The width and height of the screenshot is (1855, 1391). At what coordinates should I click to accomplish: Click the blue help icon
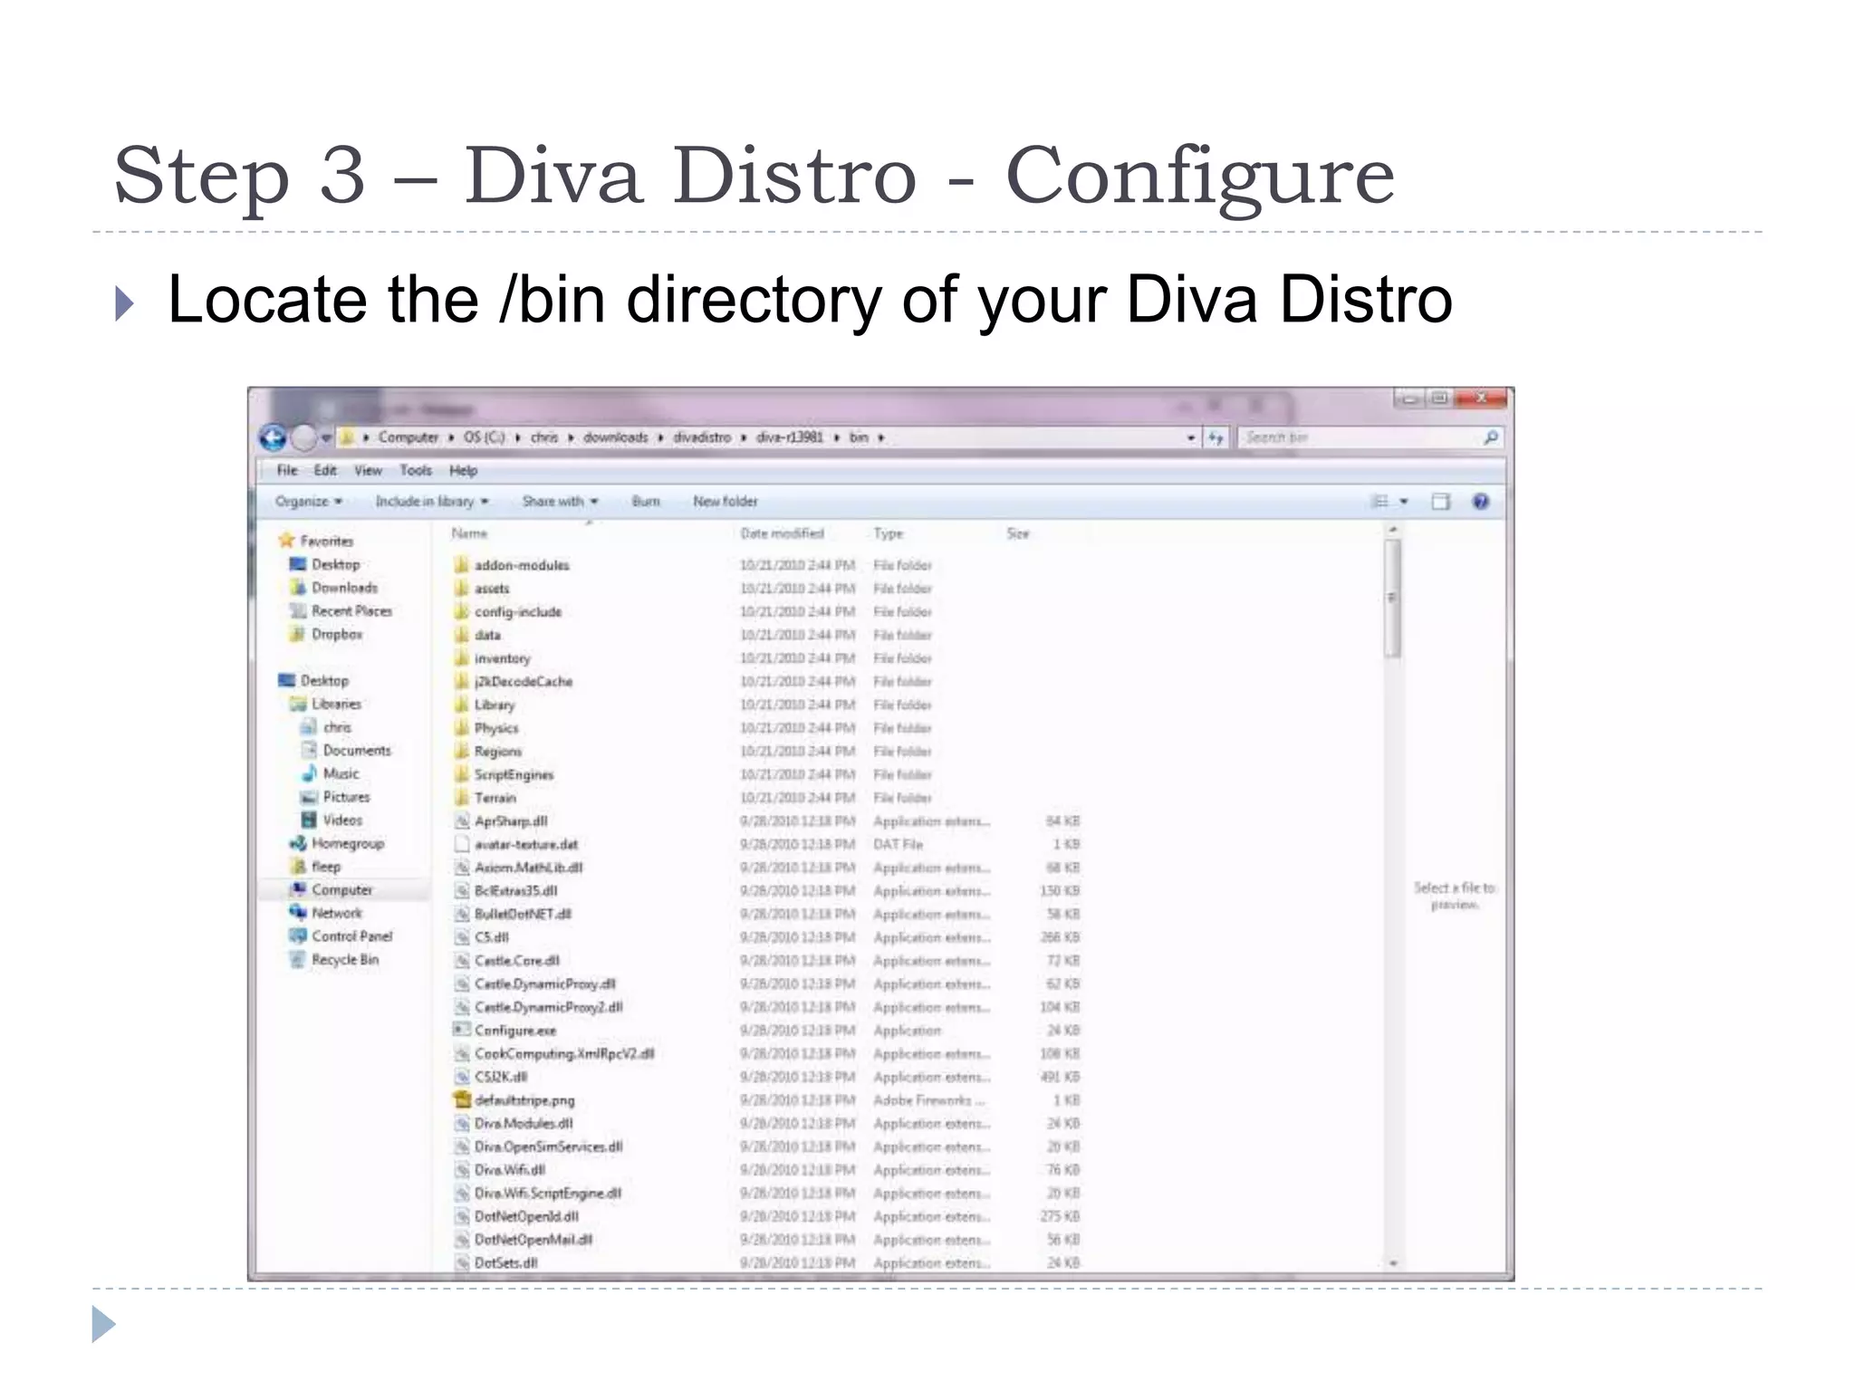(1481, 501)
